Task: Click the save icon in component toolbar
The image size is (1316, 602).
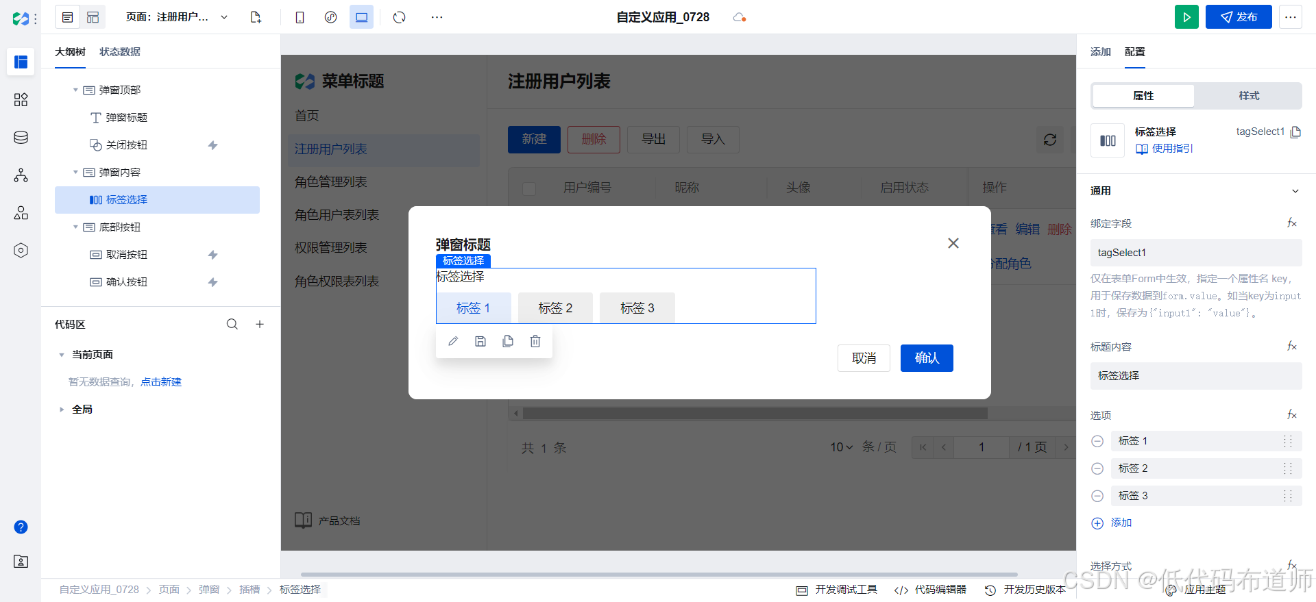Action: [x=480, y=341]
